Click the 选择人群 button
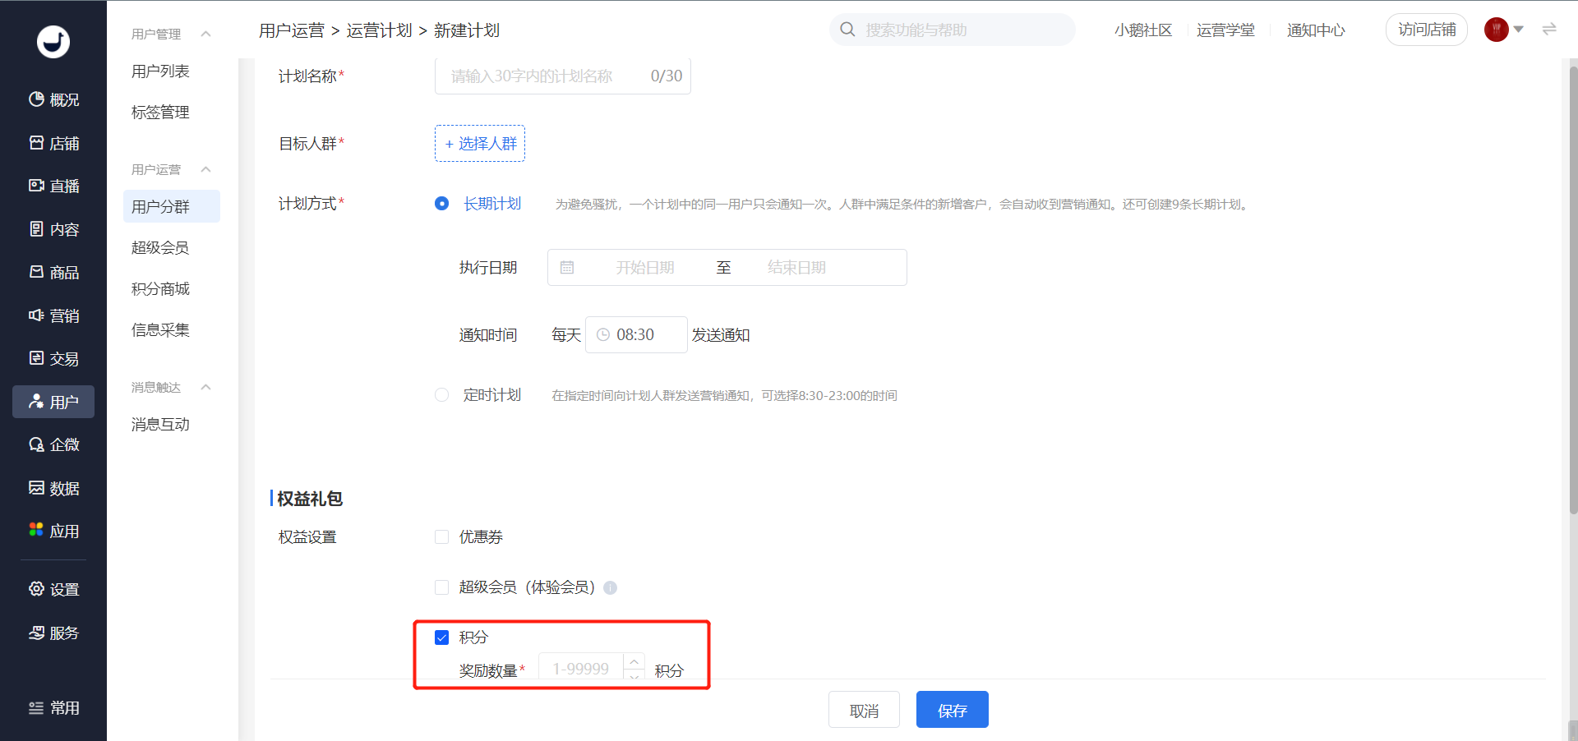Image resolution: width=1578 pixels, height=741 pixels. click(480, 144)
